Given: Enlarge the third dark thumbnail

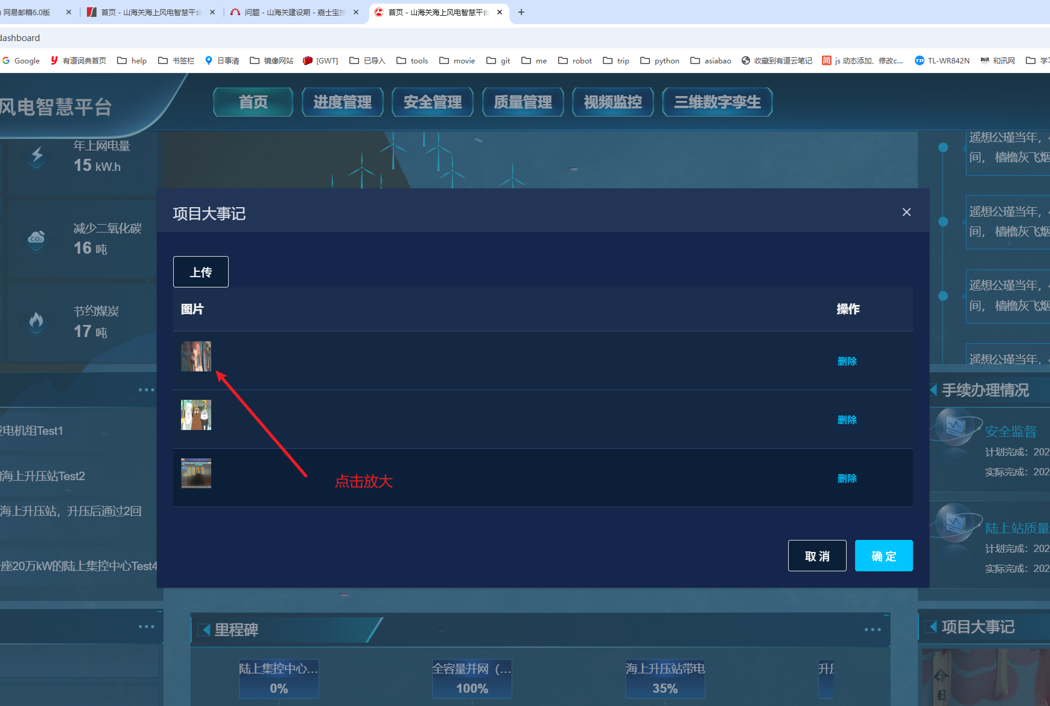Looking at the screenshot, I should click(x=196, y=473).
